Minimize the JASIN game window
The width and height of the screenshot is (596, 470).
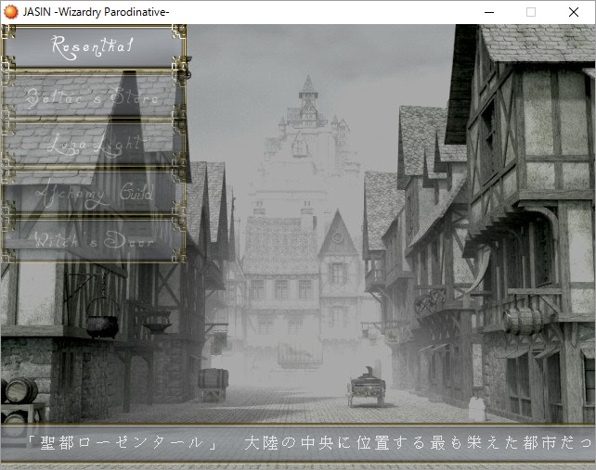pyautogui.click(x=488, y=12)
